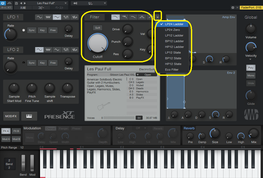Enable Sync mode for LFO 1
Image resolution: width=263 pixels, height=178 pixels.
pos(32,30)
